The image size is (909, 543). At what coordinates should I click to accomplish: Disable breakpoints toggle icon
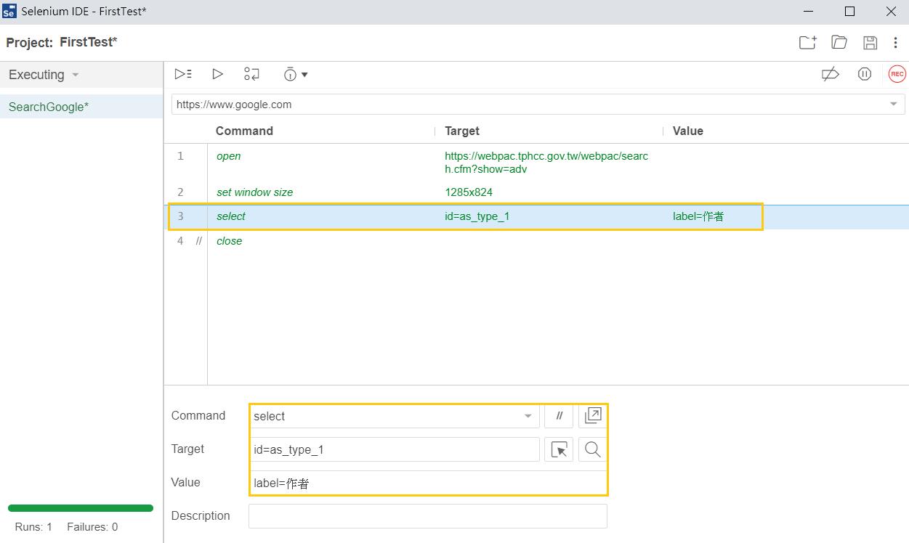(x=831, y=74)
